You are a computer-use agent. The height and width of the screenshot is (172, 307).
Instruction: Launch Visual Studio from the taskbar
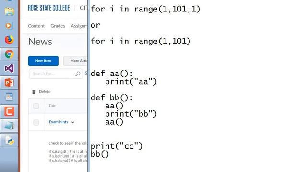click(x=9, y=68)
